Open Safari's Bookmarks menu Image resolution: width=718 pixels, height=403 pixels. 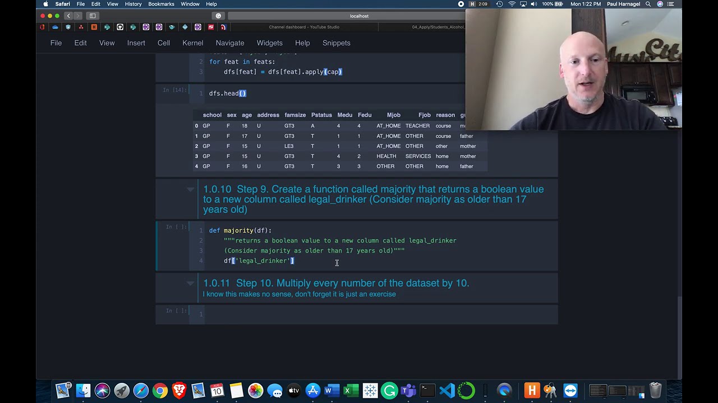click(x=161, y=4)
